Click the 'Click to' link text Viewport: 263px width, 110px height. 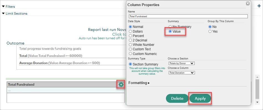119,34
